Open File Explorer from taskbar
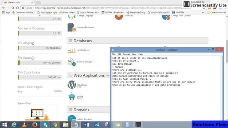Image resolution: width=228 pixels, height=128 pixels. pos(66,125)
